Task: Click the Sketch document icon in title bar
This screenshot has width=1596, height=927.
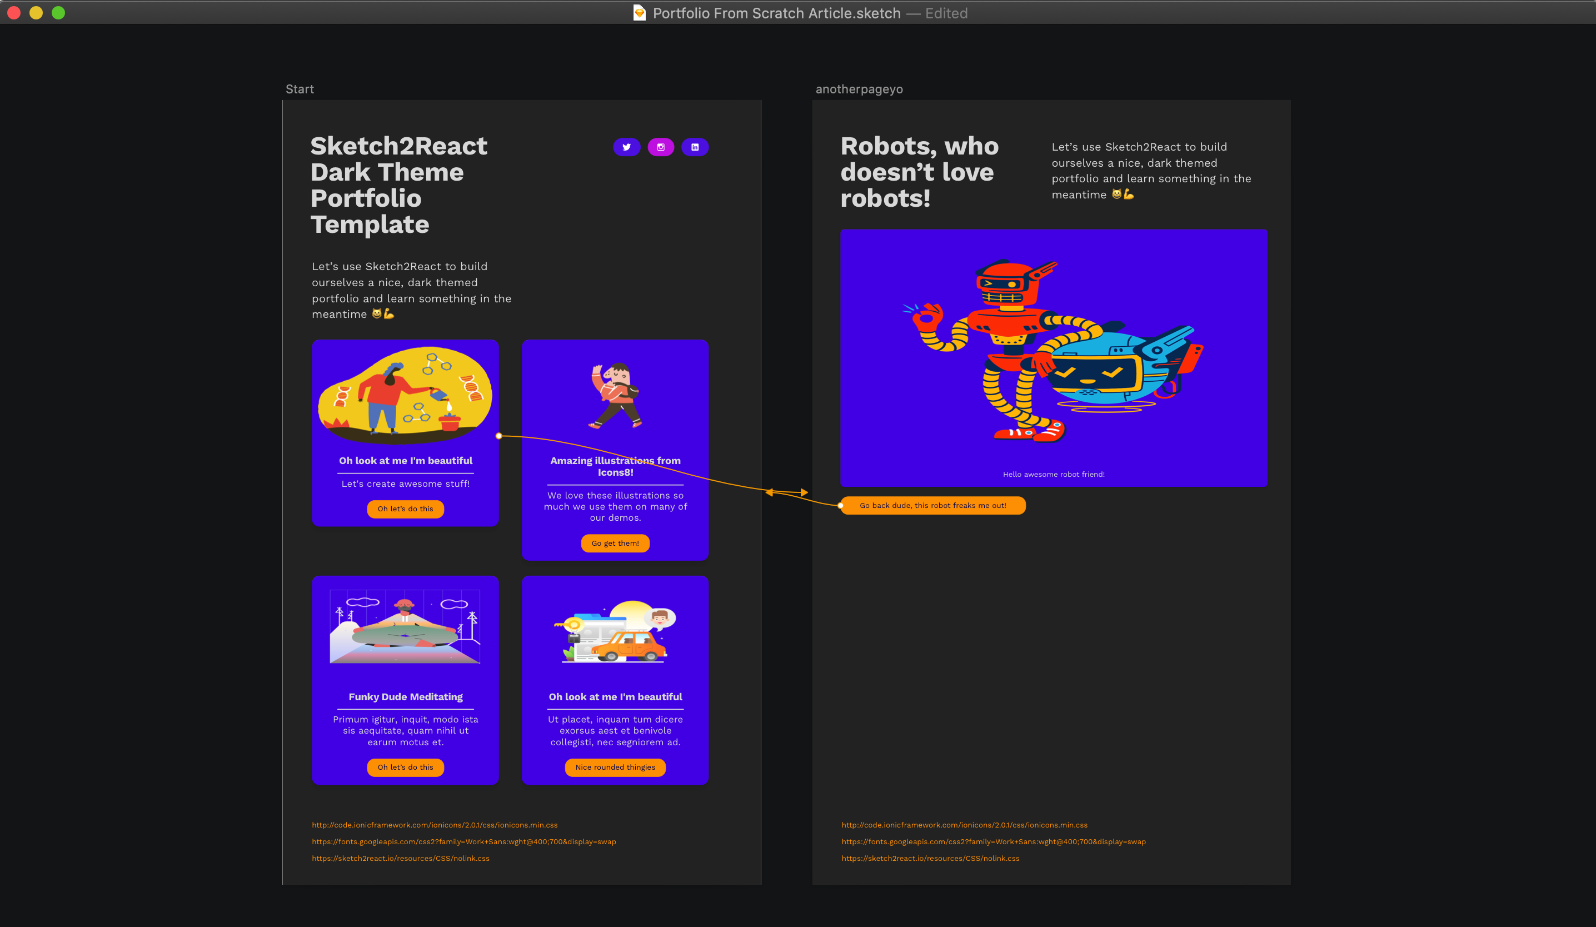Action: [x=639, y=13]
